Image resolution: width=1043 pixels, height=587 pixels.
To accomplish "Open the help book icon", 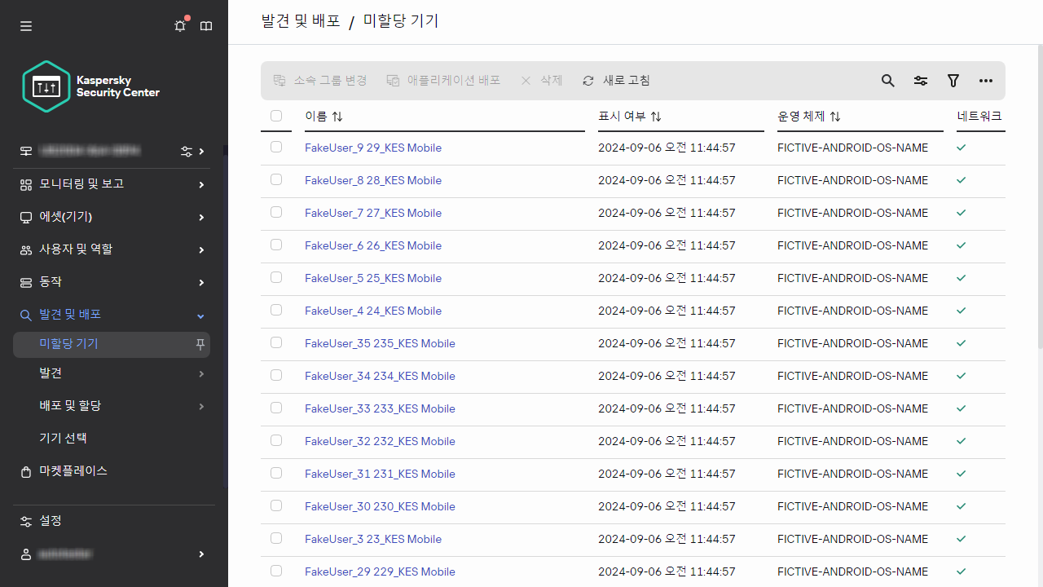I will [206, 26].
